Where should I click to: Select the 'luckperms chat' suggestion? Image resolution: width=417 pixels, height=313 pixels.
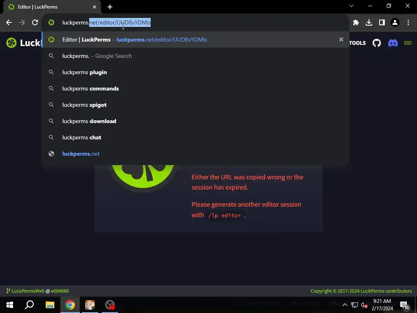(x=195, y=137)
